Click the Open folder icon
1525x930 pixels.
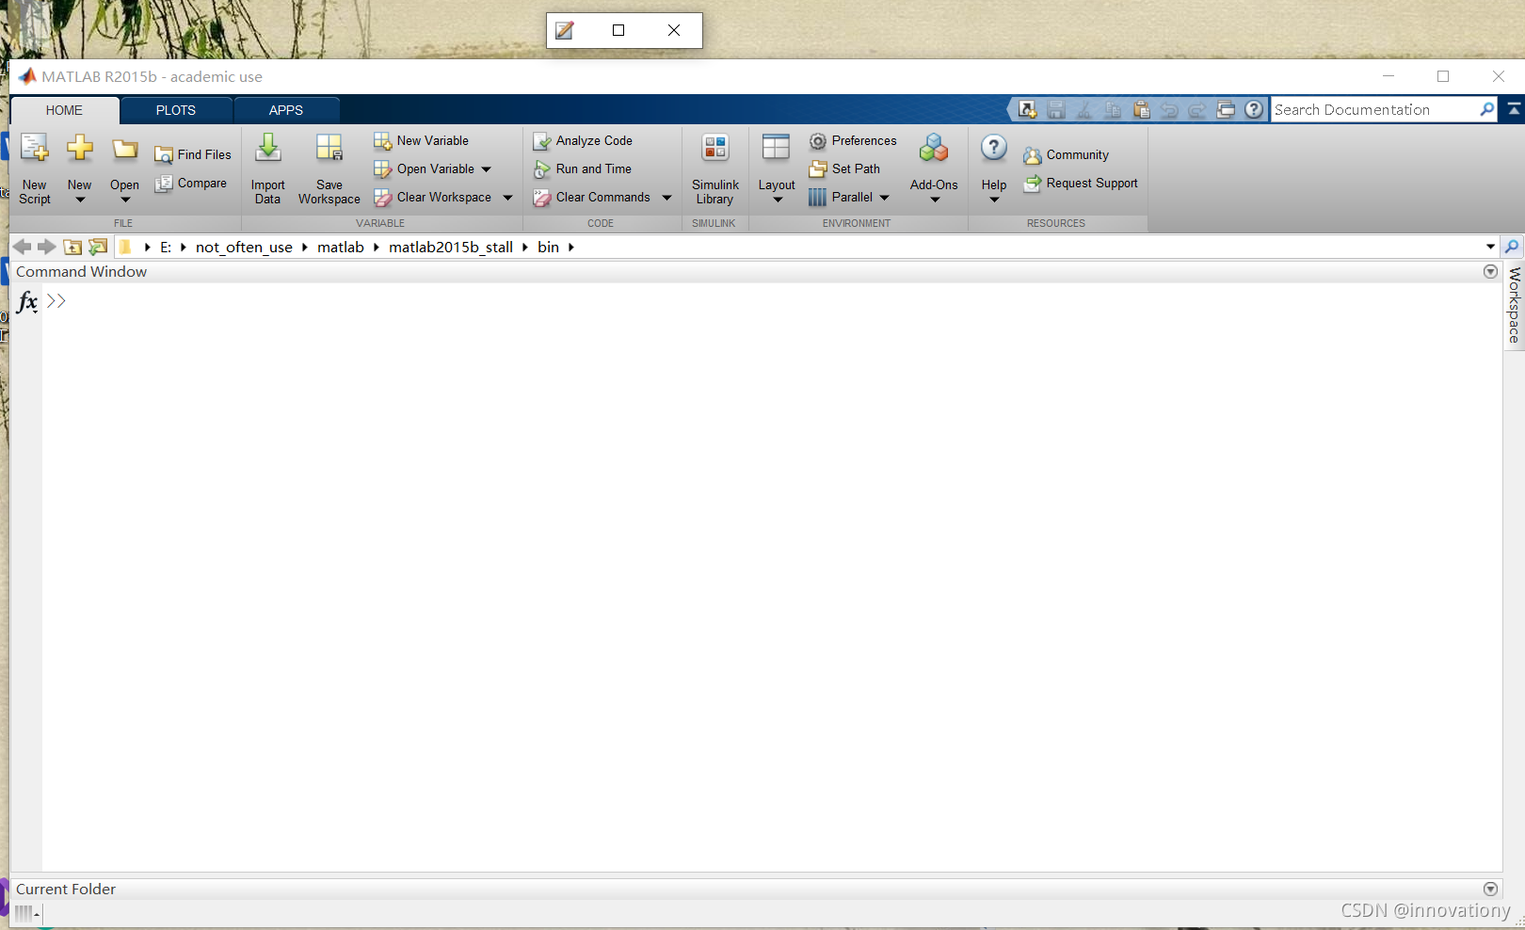click(124, 150)
